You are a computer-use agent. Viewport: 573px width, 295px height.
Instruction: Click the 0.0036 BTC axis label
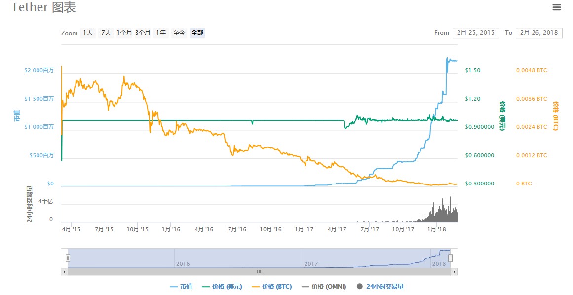(532, 99)
